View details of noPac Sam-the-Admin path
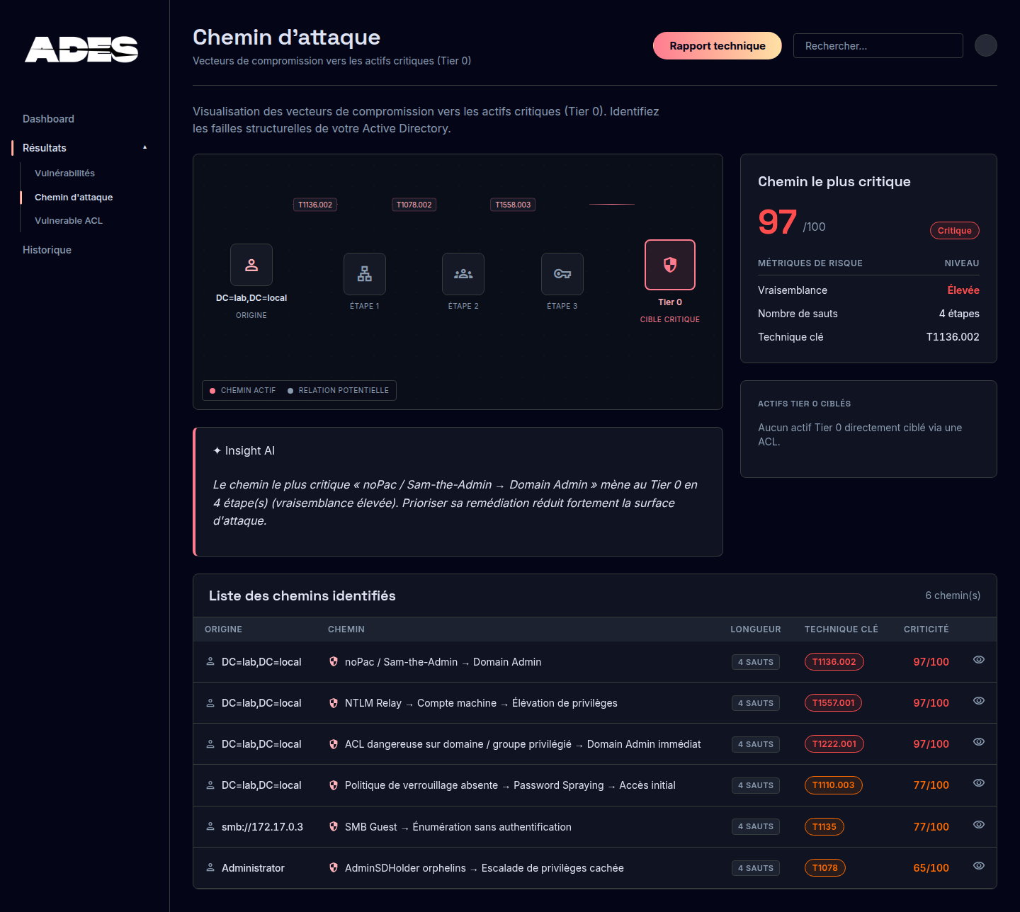 click(x=979, y=660)
